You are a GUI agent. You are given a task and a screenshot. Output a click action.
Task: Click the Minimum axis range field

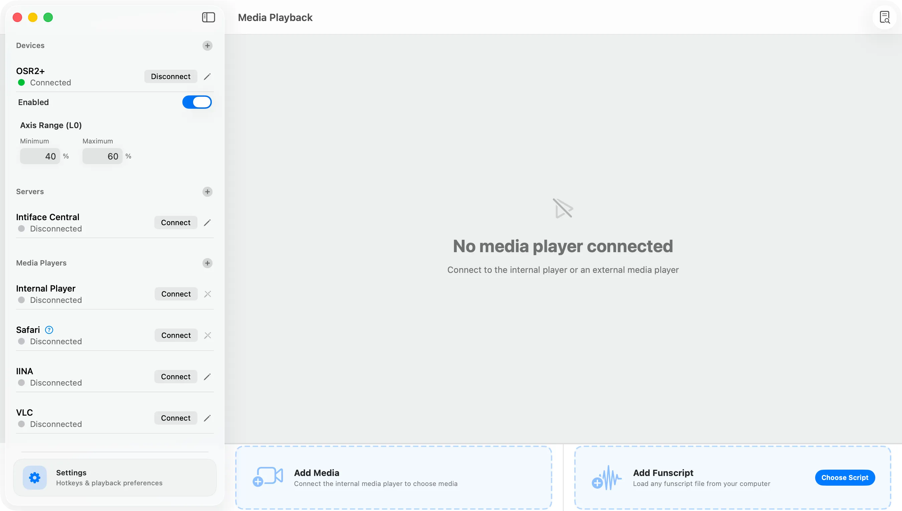click(x=40, y=156)
